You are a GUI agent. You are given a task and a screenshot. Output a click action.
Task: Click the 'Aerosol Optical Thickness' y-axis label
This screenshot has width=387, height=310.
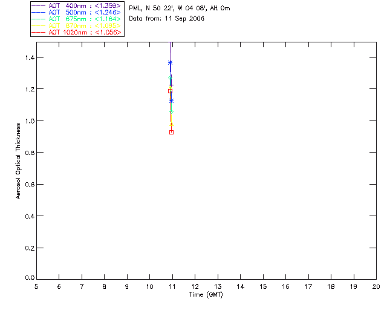pyautogui.click(x=18, y=161)
